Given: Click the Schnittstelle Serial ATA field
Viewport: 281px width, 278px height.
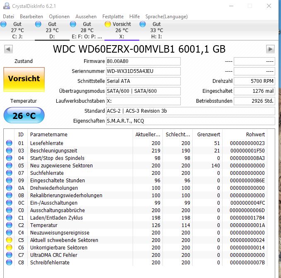Looking at the screenshot, I should point(143,81).
